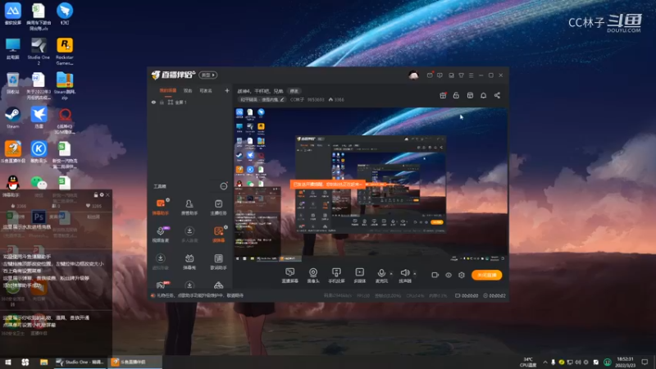Open the 歌词助手 tool icon
Image resolution: width=656 pixels, height=369 pixels.
click(x=218, y=262)
